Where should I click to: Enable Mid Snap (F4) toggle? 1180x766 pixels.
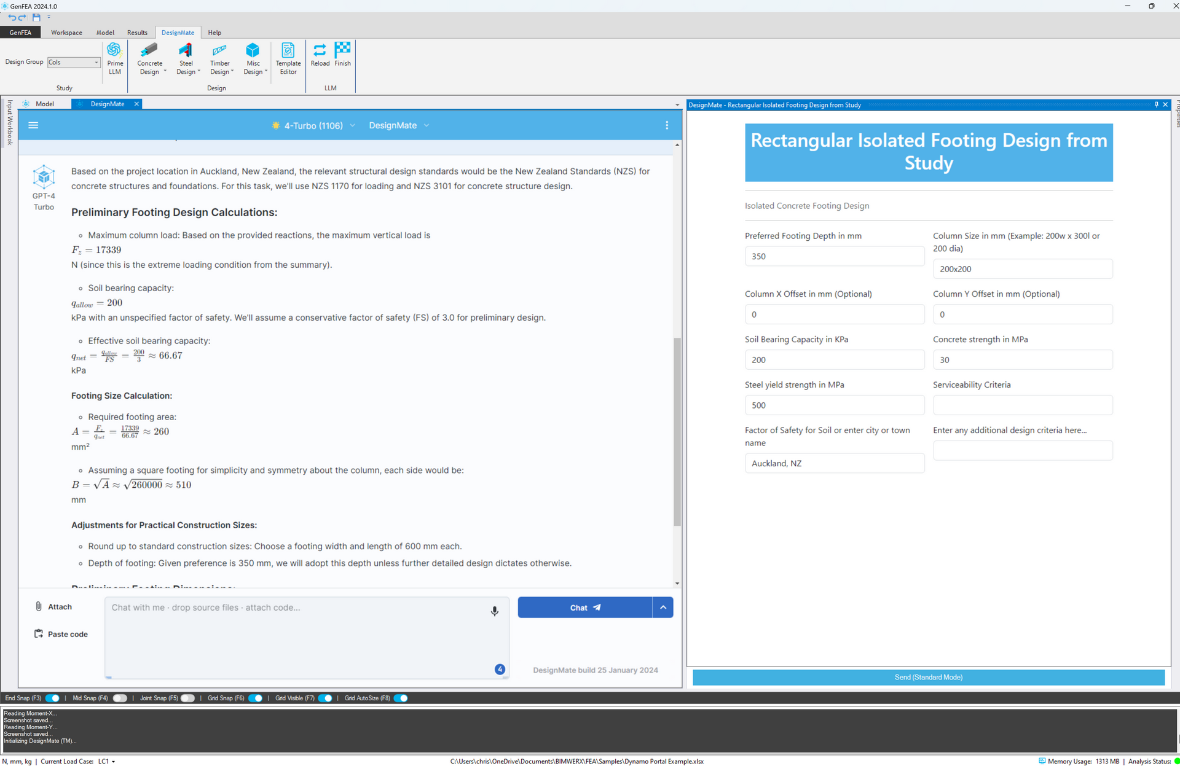120,698
